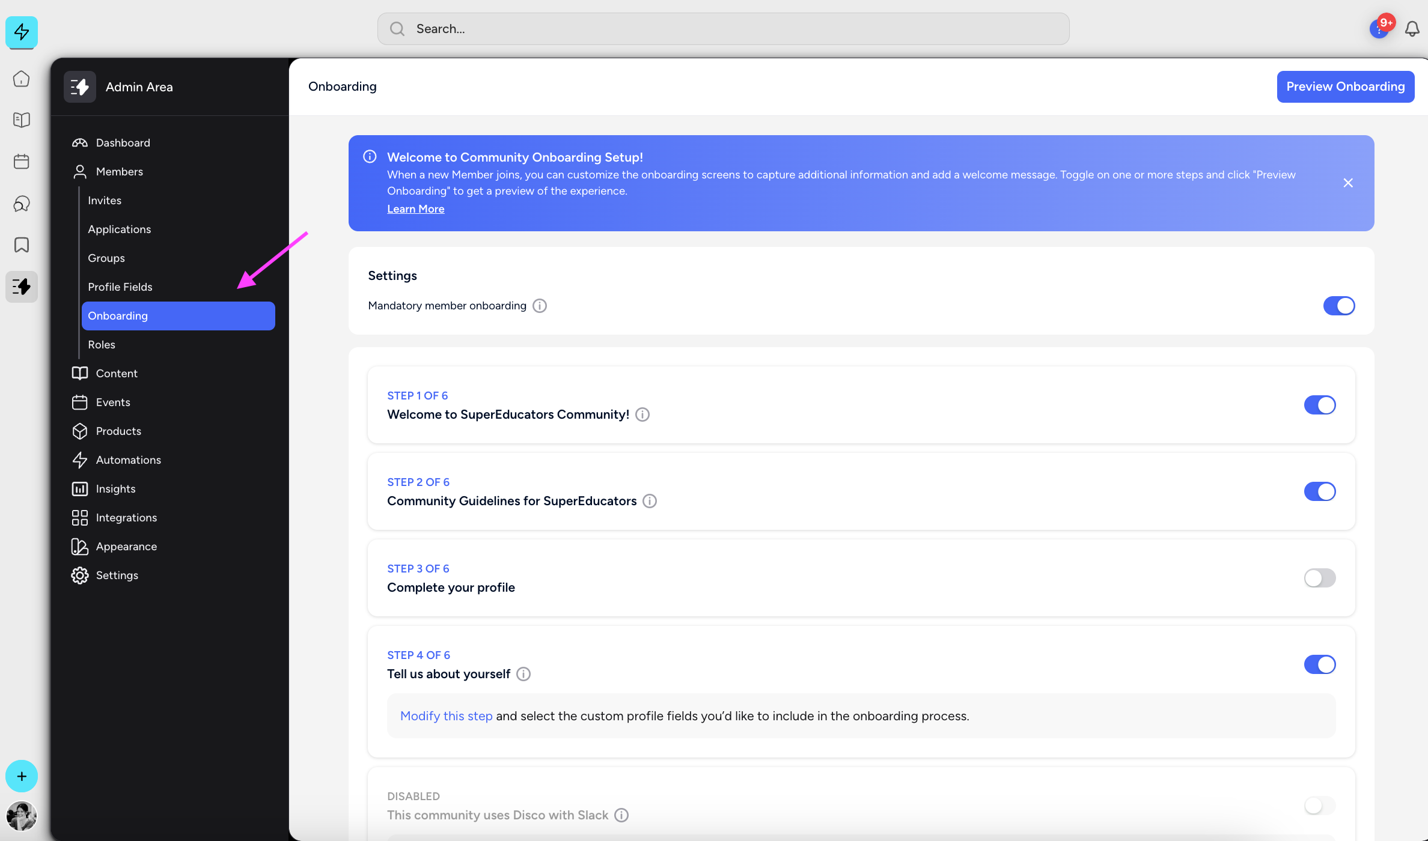Open Roles under Members
Screen dimensions: 1428x841
click(101, 344)
